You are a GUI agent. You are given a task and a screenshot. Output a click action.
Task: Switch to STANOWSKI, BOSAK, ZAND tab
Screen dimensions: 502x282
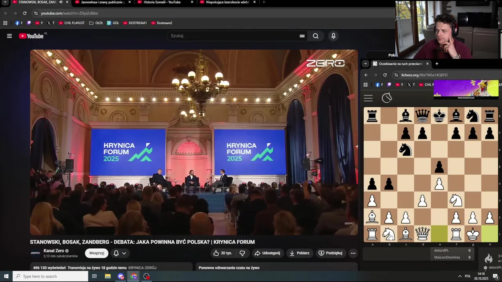[37, 2]
